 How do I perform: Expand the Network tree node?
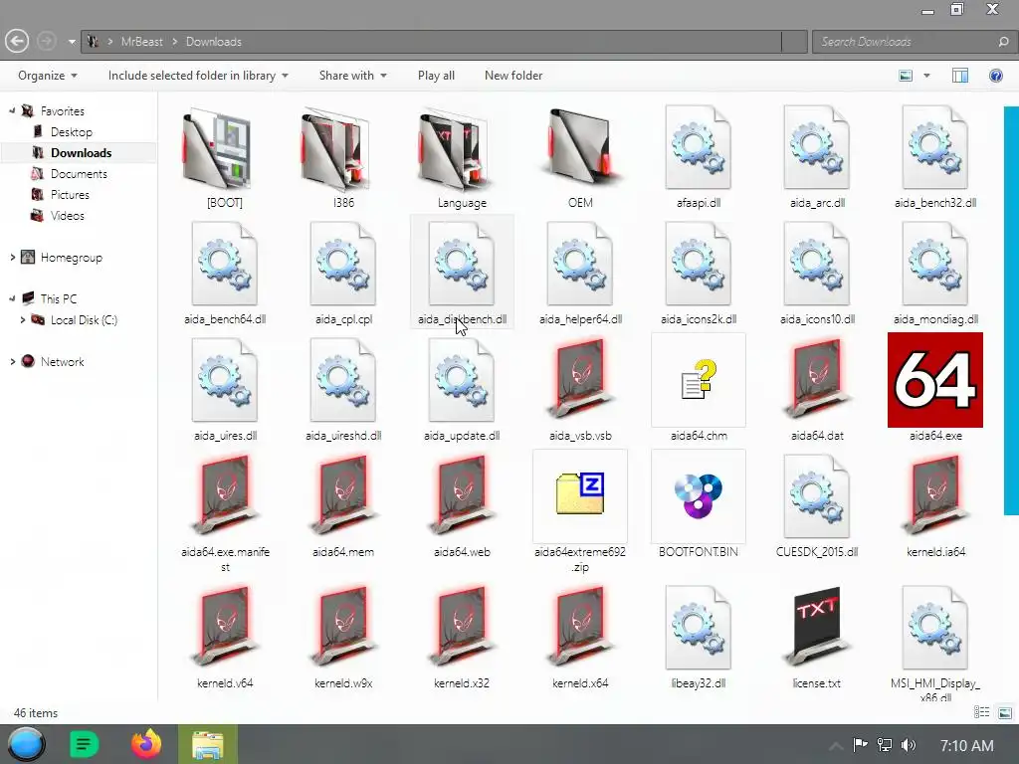(12, 361)
